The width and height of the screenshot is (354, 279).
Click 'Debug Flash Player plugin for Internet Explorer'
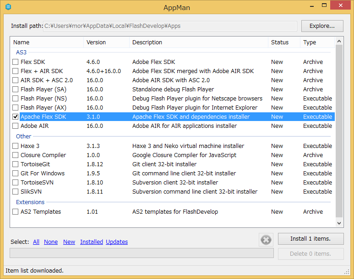click(x=195, y=108)
